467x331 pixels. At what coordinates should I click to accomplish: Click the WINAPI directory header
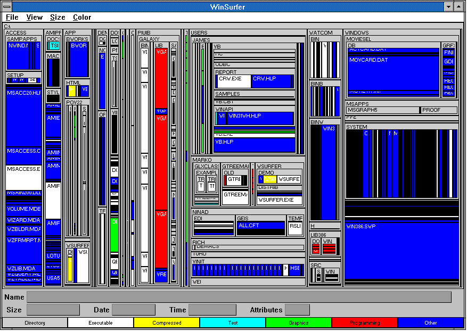(x=224, y=109)
